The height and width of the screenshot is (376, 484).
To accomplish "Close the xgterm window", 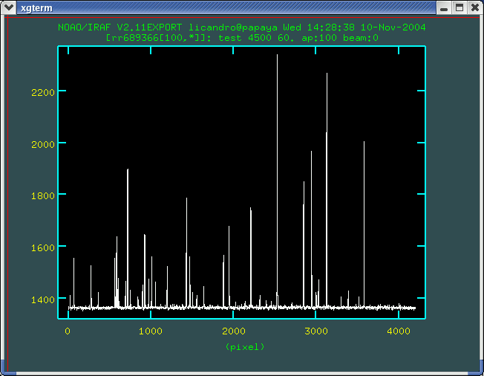I will [x=474, y=7].
